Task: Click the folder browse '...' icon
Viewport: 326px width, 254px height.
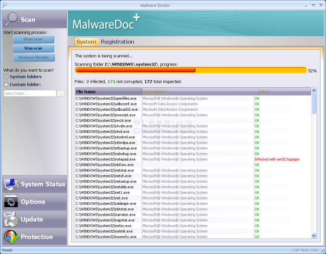Action: coord(61,93)
